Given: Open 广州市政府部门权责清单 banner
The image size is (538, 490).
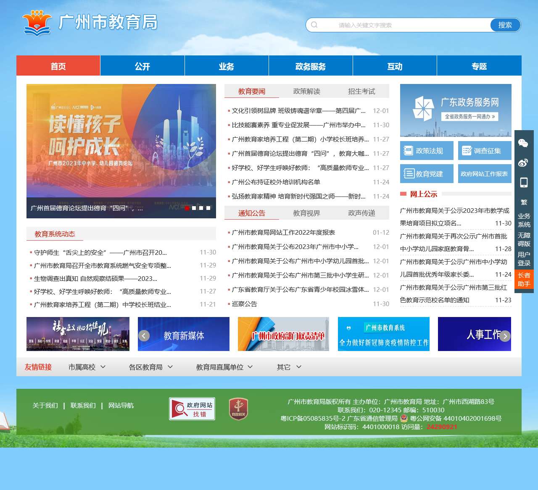Looking at the screenshot, I should (284, 334).
